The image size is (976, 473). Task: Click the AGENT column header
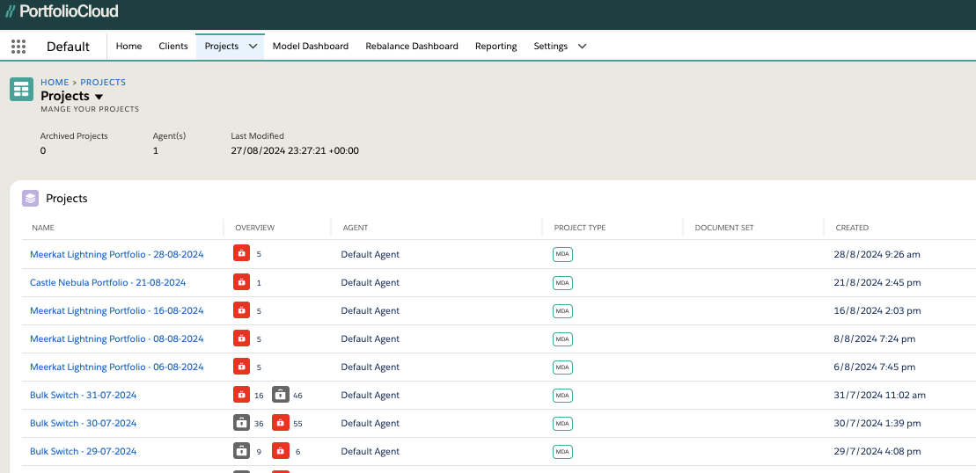356,228
